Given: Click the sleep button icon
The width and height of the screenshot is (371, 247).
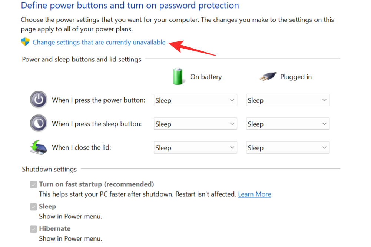Looking at the screenshot, I should point(38,123).
